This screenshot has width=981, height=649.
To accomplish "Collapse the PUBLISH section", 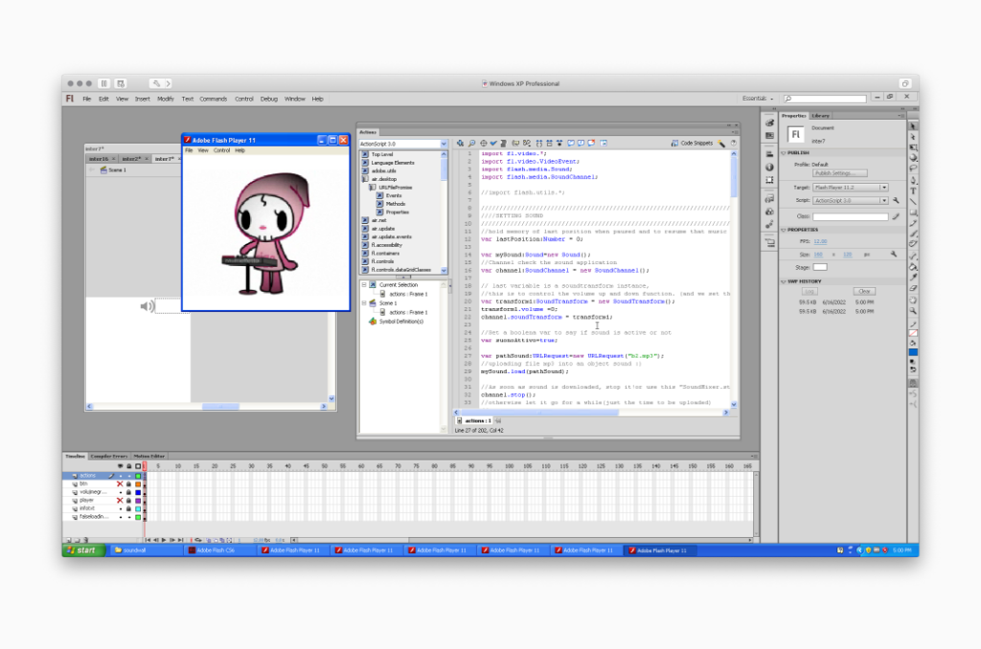I will click(784, 152).
